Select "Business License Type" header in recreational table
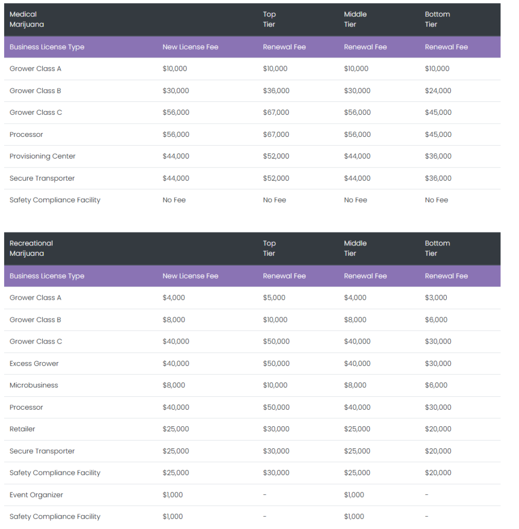 (x=46, y=276)
